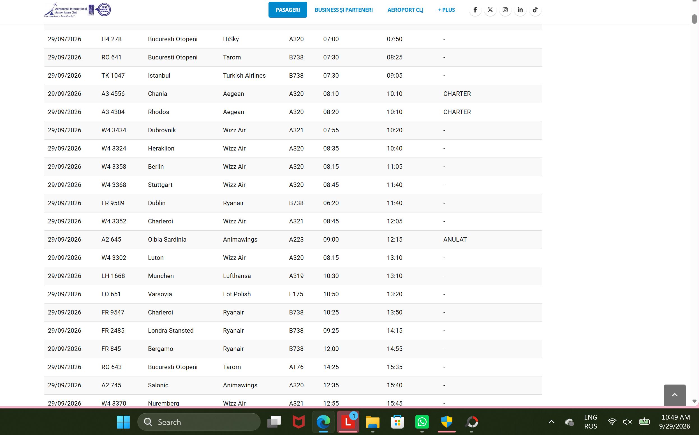Click the muted volume icon
The width and height of the screenshot is (699, 435).
click(627, 422)
